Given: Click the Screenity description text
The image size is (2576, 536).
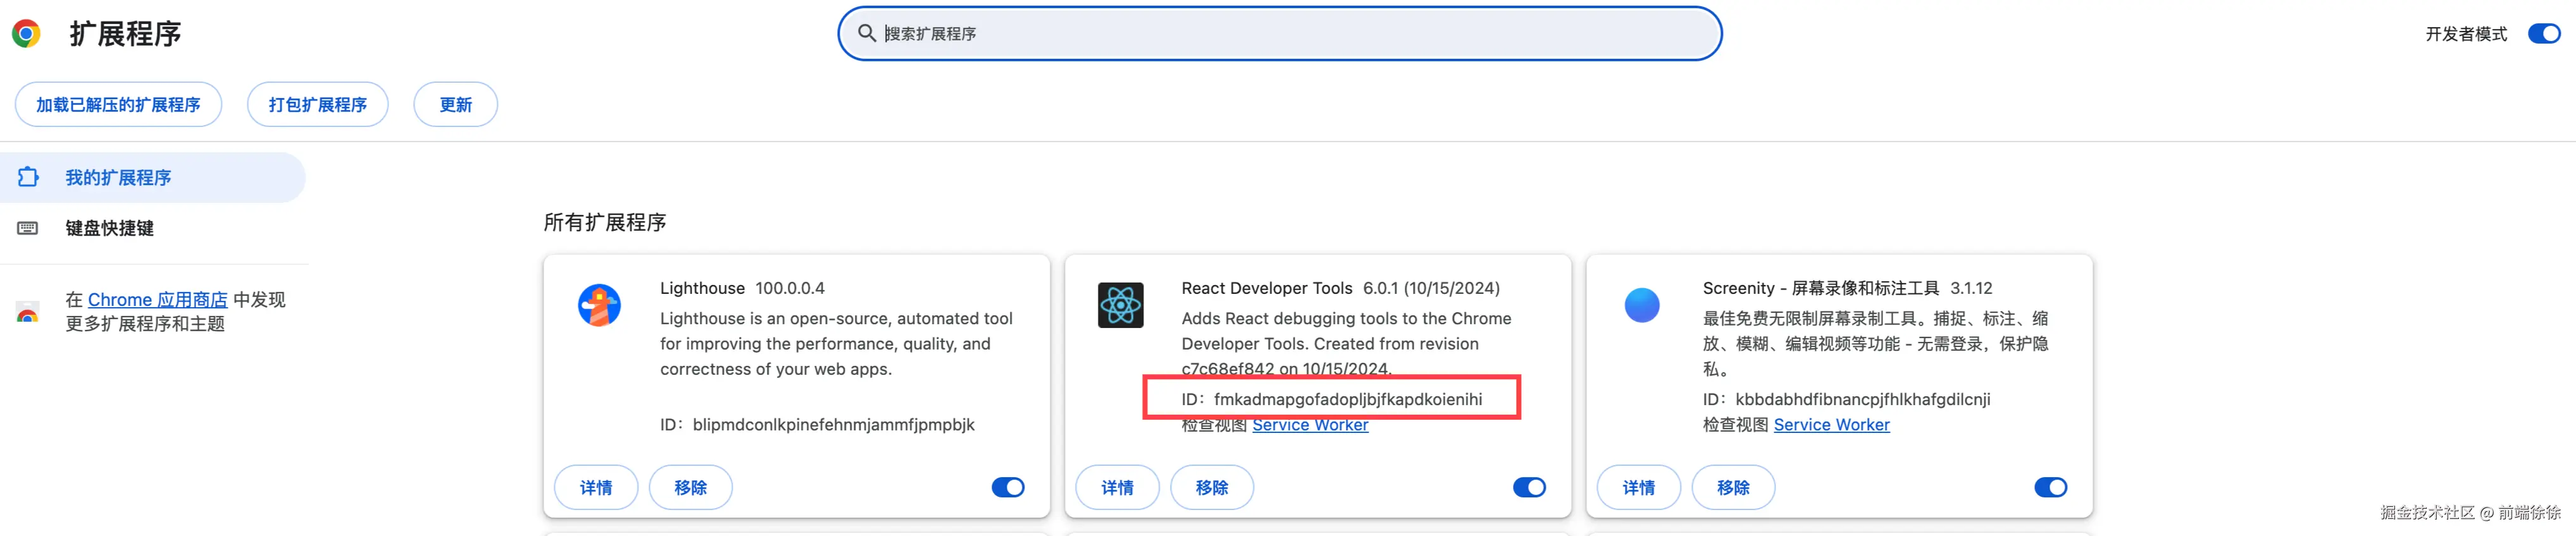Looking at the screenshot, I should [1875, 343].
